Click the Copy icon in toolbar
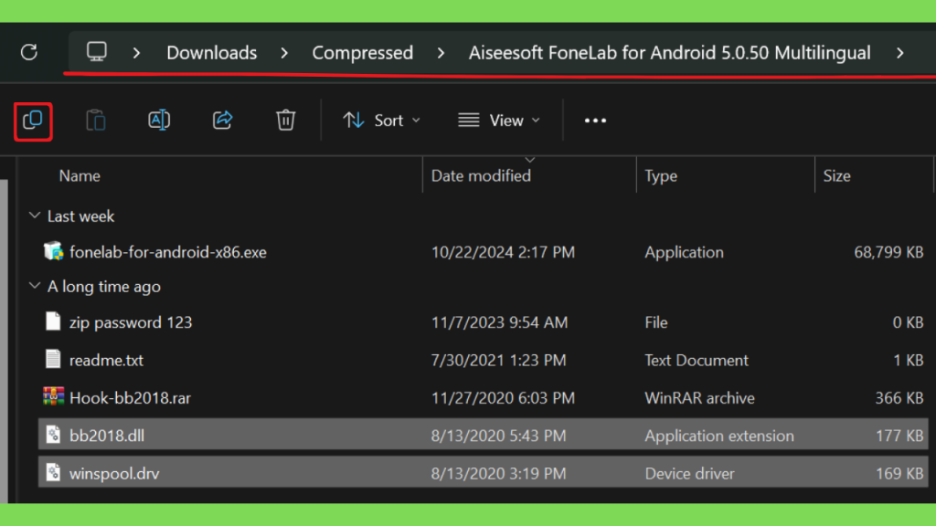936x526 pixels. click(33, 121)
